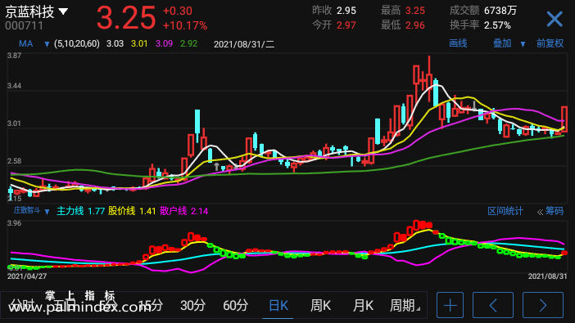Click the current price 3.25

click(x=126, y=17)
